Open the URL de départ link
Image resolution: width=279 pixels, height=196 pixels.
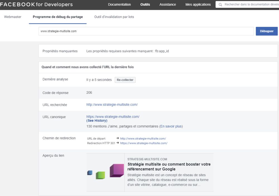point(143,139)
